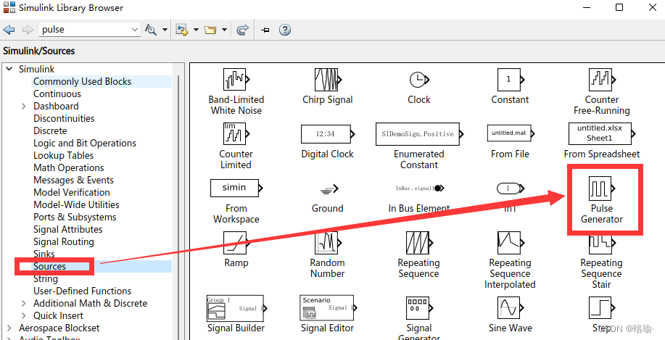
Task: Select the Ramp block icon
Action: [x=236, y=242]
